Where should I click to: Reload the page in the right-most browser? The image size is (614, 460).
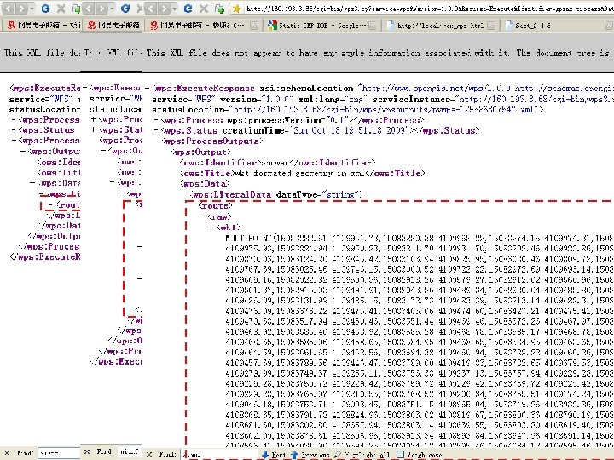coord(188,9)
